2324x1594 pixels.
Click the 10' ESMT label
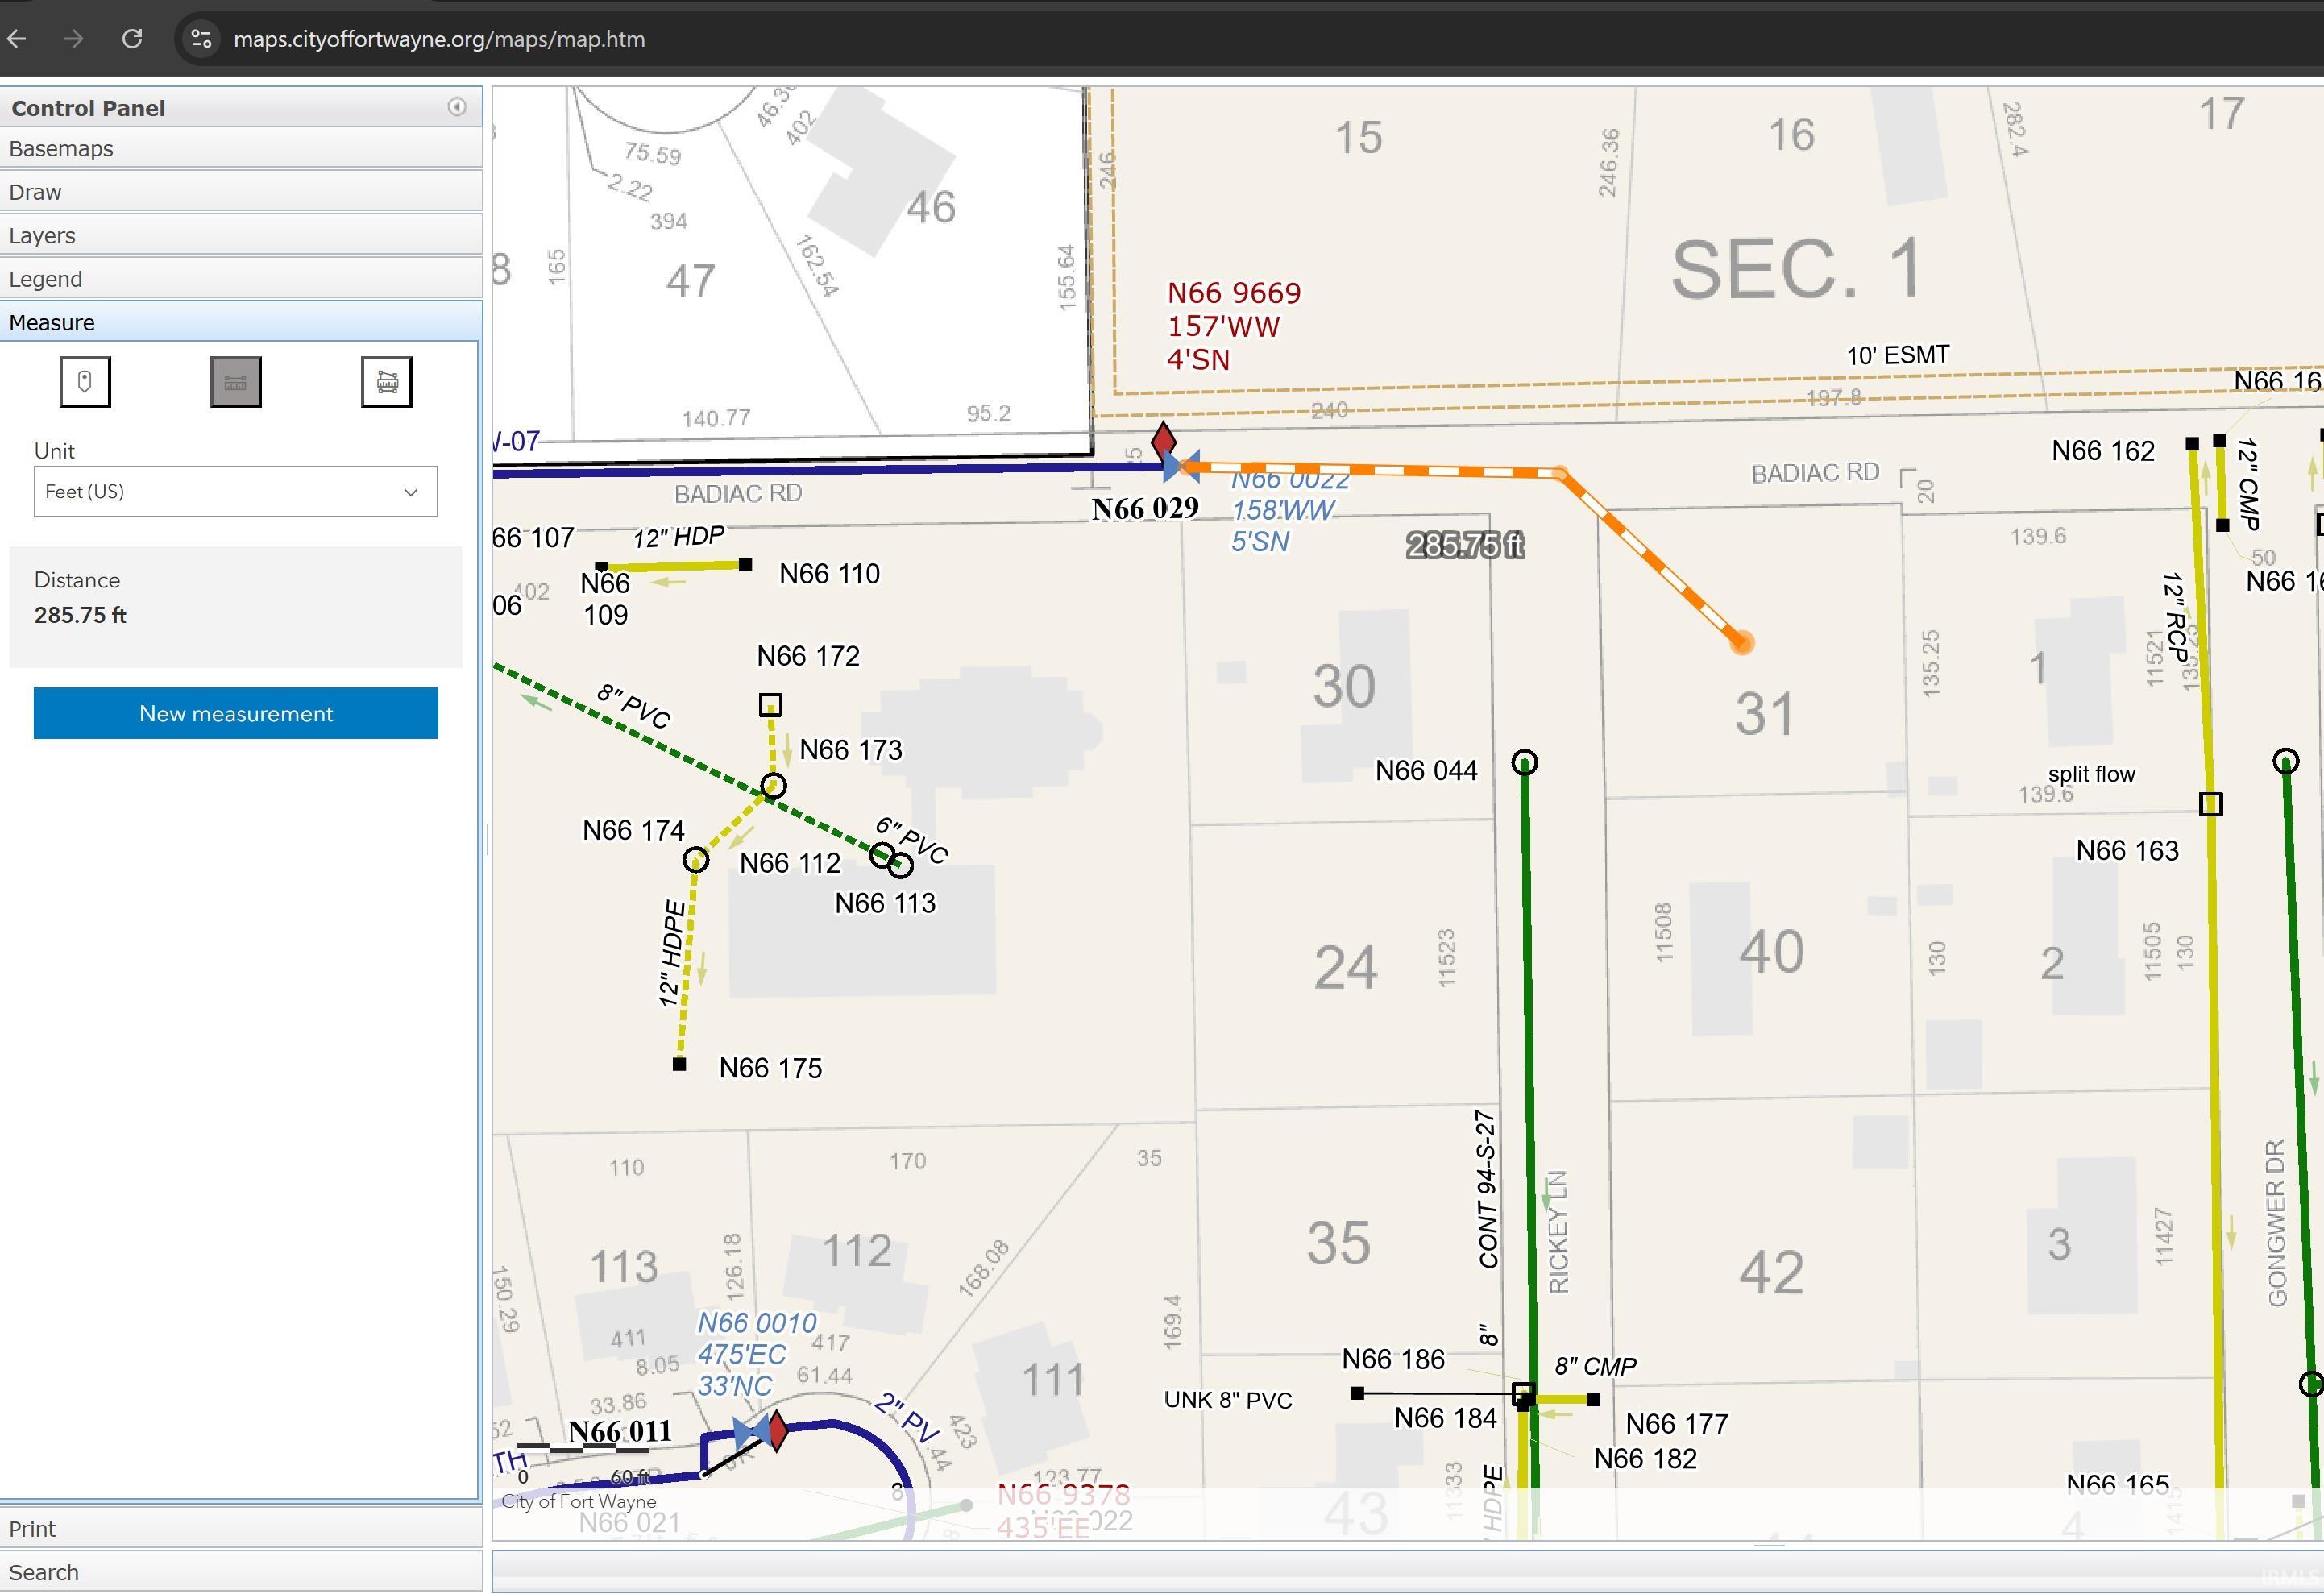tap(1897, 355)
